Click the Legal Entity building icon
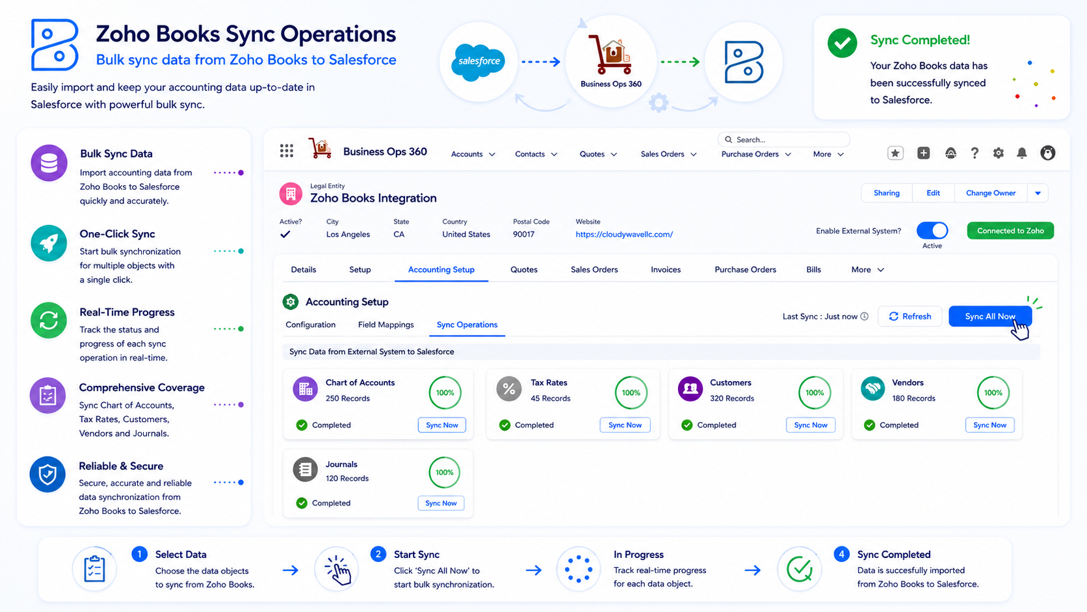 click(290, 194)
